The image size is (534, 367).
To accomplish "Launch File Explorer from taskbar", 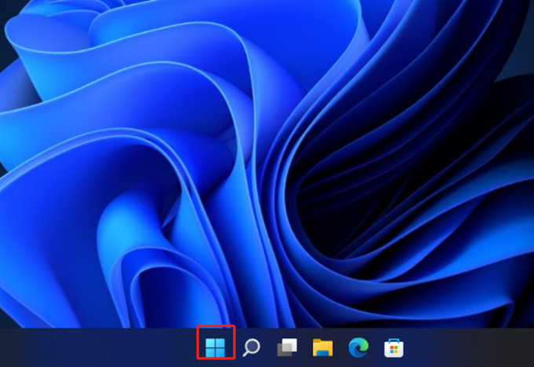I will [323, 347].
